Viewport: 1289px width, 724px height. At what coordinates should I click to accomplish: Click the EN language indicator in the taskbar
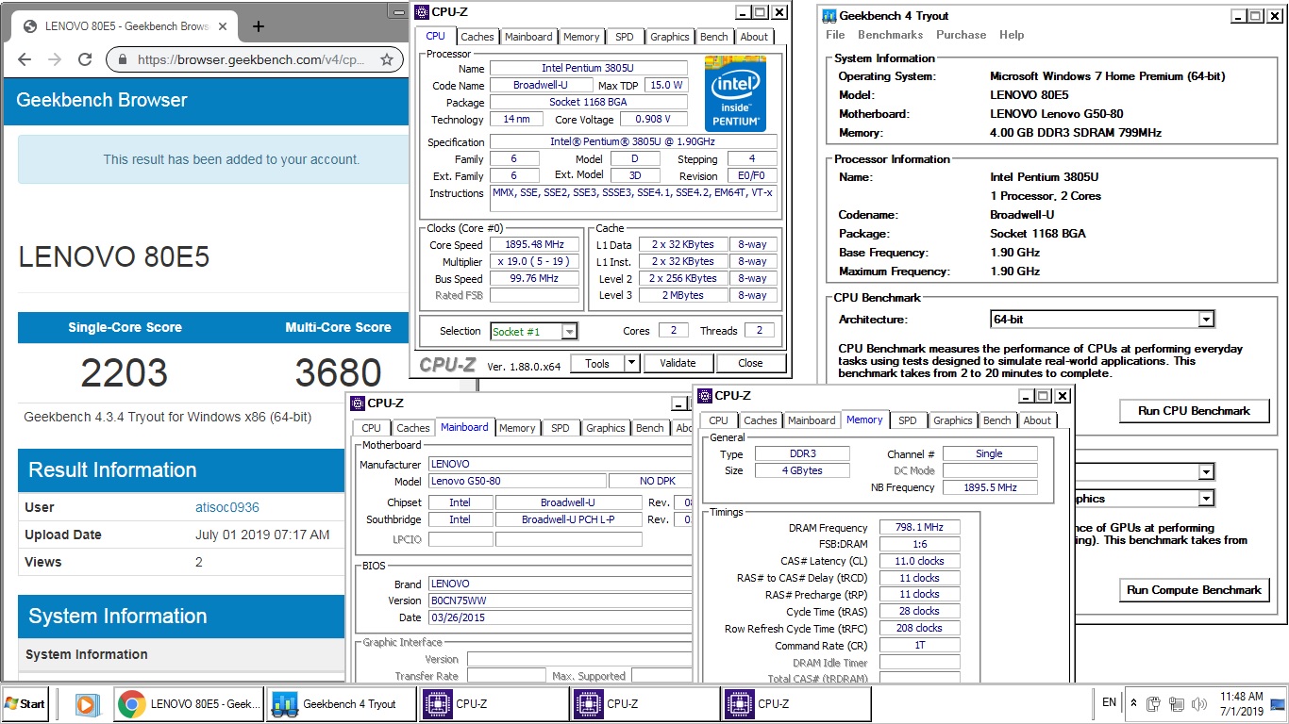1109,702
